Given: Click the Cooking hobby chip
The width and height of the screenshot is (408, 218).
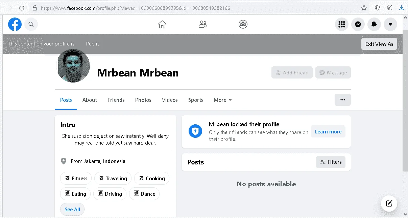Looking at the screenshot, I should [x=152, y=179].
